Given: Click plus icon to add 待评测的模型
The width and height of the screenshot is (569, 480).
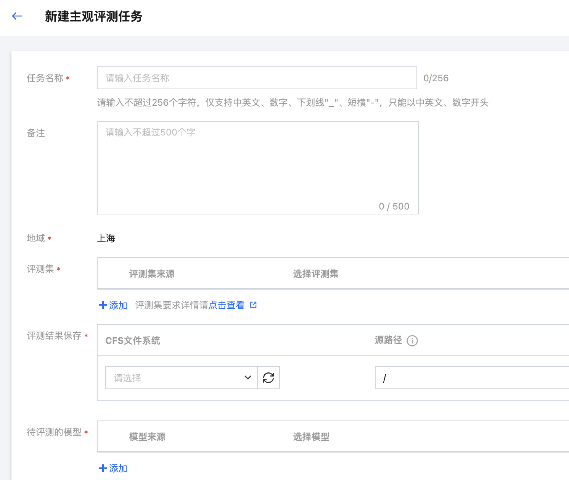Looking at the screenshot, I should 103,468.
